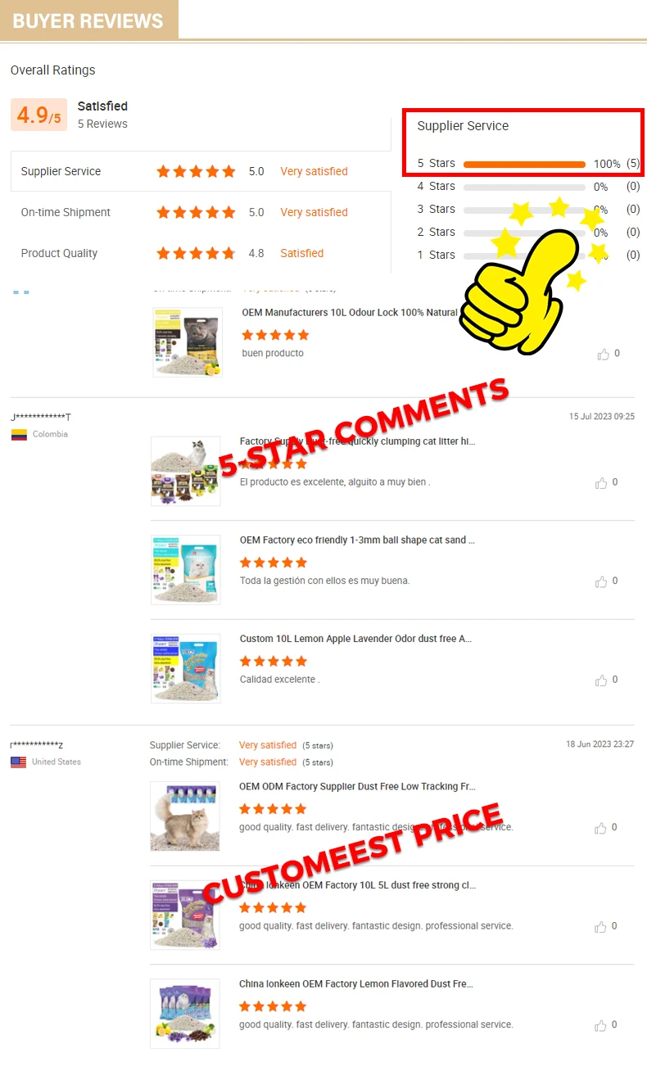Click the 5 Stars orange rating bar

click(x=524, y=164)
